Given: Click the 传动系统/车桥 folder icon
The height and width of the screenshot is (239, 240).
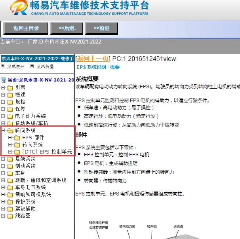Looking at the screenshot, I should tap(10, 123).
